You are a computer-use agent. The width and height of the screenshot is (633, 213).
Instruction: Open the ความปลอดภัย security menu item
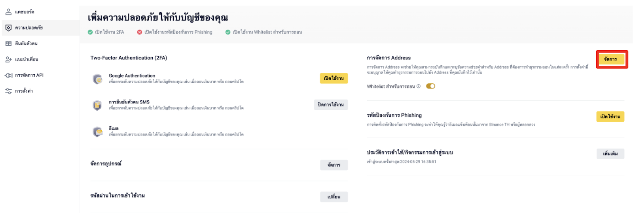point(29,28)
